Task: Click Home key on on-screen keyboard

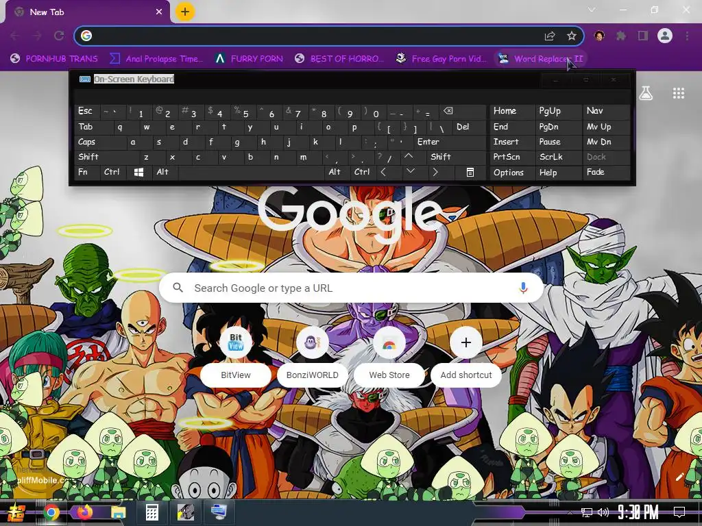Action: [x=512, y=111]
